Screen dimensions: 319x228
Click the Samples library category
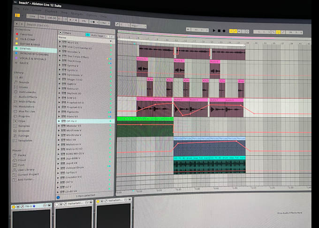pos(24,126)
